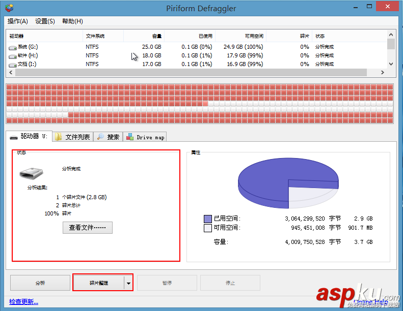This screenshot has width=403, height=311.
Task: Click the lighter highlighted block in drive map
Action: (205, 104)
